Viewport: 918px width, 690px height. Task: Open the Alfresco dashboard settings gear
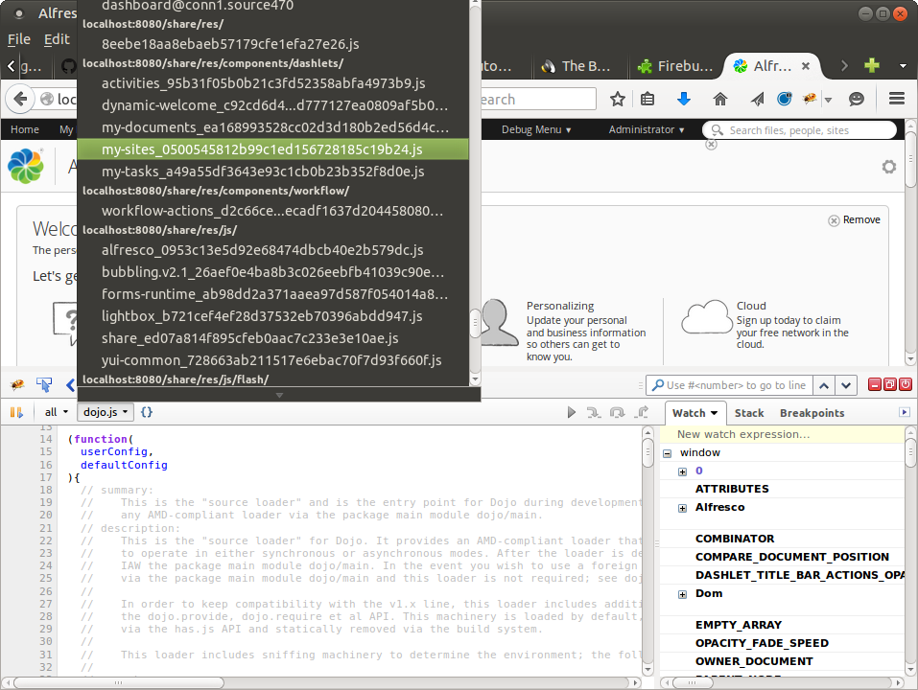click(x=888, y=166)
